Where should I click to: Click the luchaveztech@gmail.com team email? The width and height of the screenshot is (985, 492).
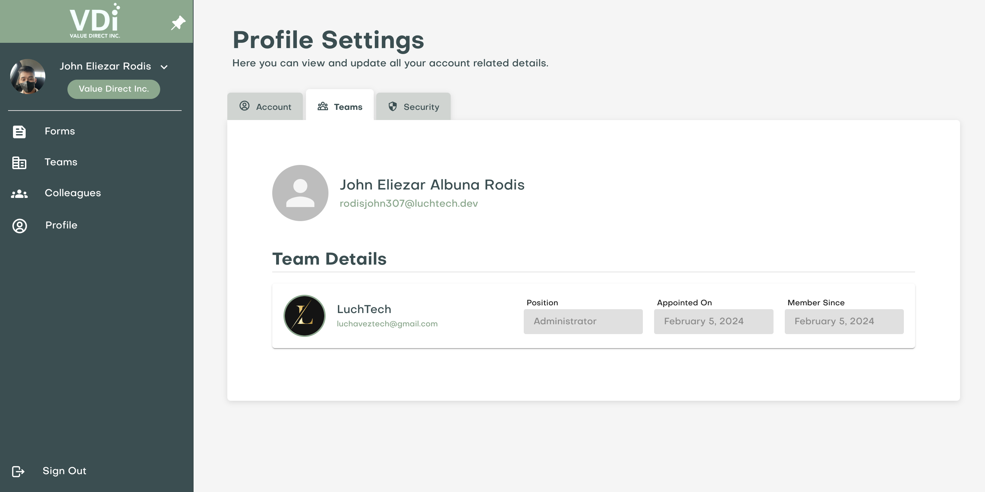click(387, 324)
